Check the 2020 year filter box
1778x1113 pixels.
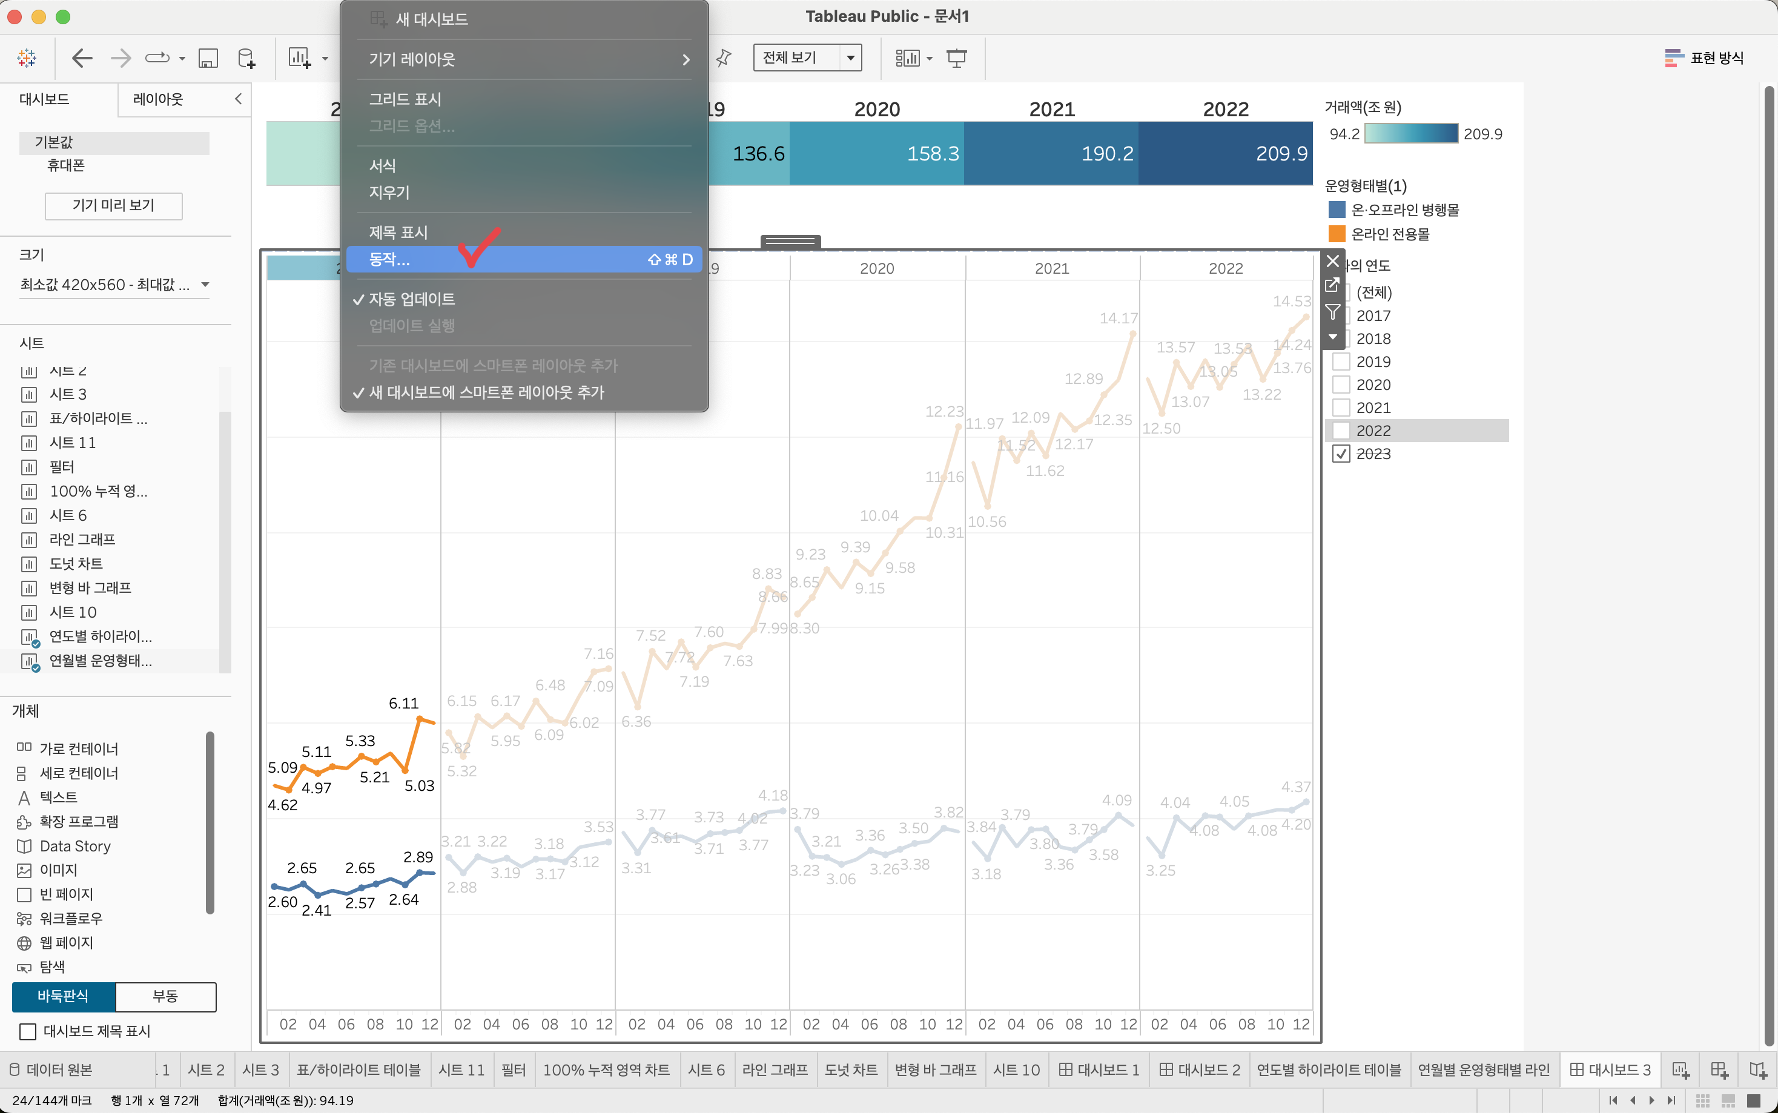pyautogui.click(x=1341, y=385)
